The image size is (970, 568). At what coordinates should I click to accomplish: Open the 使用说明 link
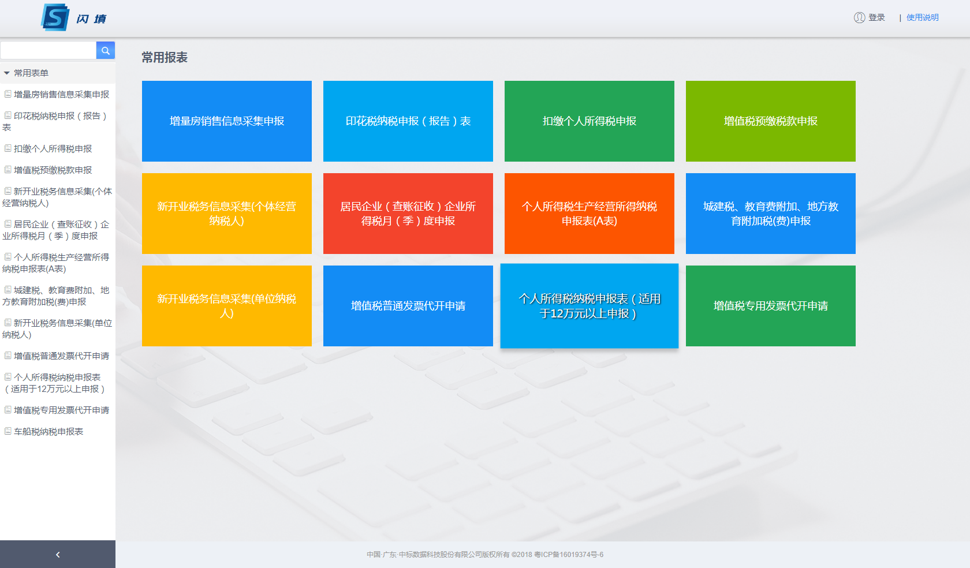[923, 17]
